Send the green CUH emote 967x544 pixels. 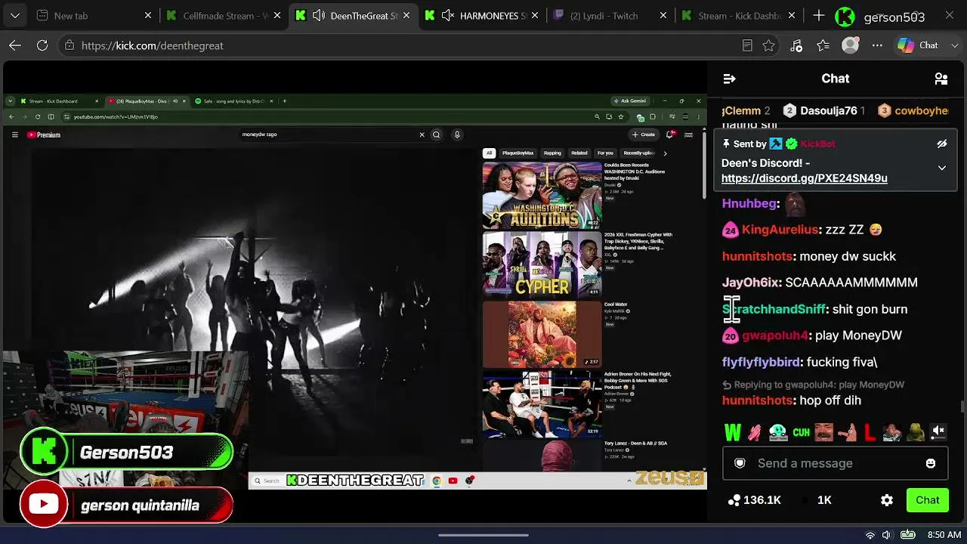(x=801, y=432)
